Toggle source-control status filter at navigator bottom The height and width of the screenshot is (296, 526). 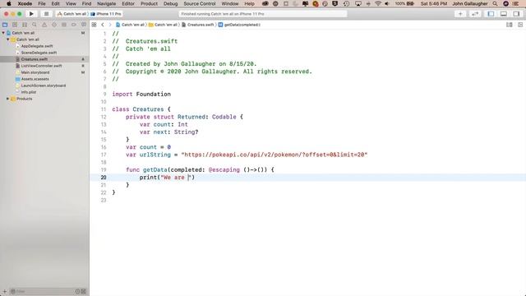[x=84, y=291]
